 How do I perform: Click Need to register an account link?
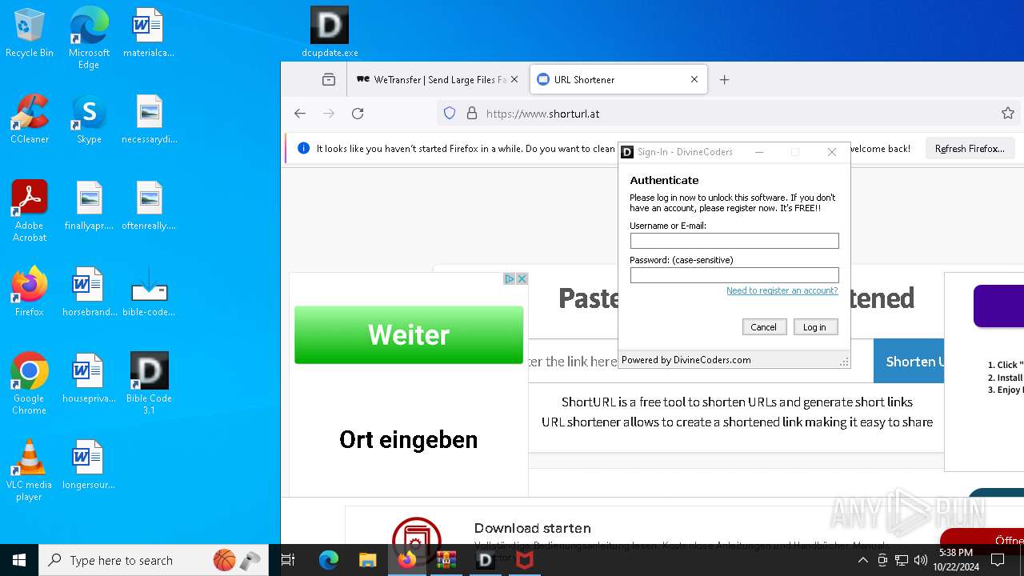point(782,290)
